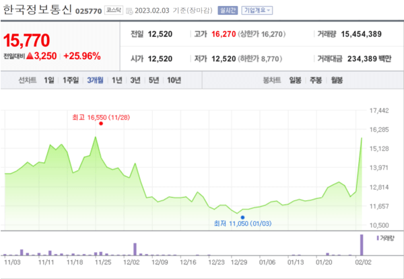
Task: Click the red 최고 16,550 marker dot
Action: [x=101, y=124]
